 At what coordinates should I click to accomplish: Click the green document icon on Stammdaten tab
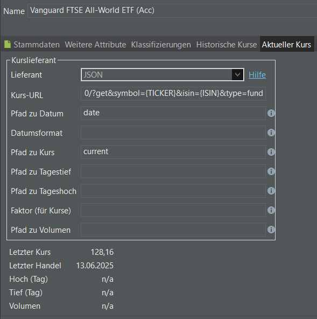pos(8,44)
